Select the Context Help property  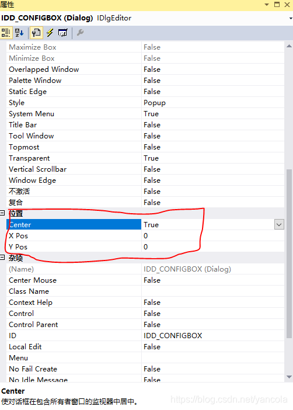point(74,303)
